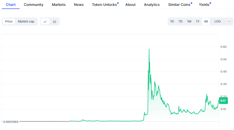Go to the Markets tab
The height and width of the screenshot is (130, 234).
click(59, 5)
